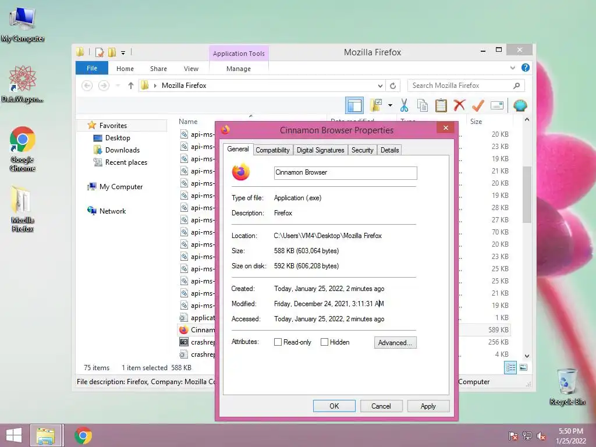596x447 pixels.
Task: Click the Rename toolbar icon
Action: [x=497, y=105]
